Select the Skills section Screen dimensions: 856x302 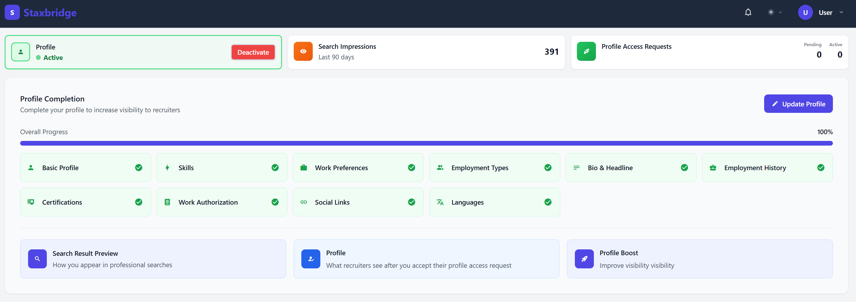(x=222, y=168)
